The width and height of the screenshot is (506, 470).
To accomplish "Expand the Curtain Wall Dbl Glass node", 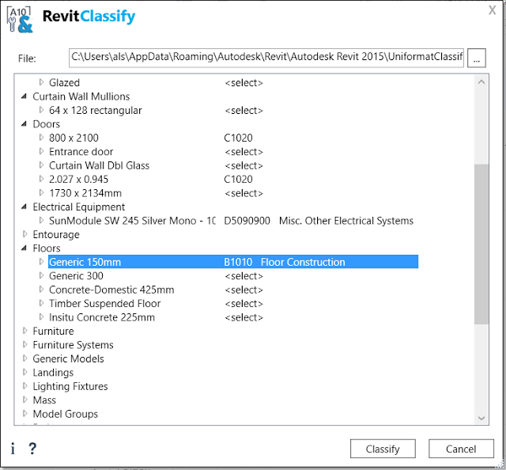I will point(41,165).
